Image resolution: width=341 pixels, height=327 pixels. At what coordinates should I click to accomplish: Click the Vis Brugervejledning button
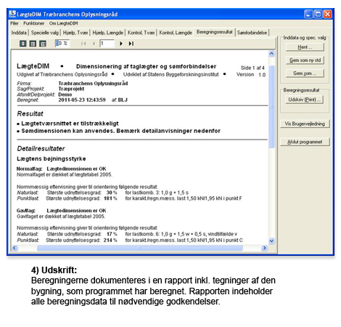pos(305,124)
